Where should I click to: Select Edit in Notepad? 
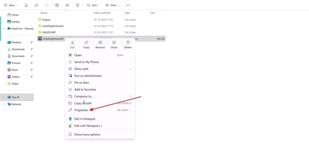point(100,119)
